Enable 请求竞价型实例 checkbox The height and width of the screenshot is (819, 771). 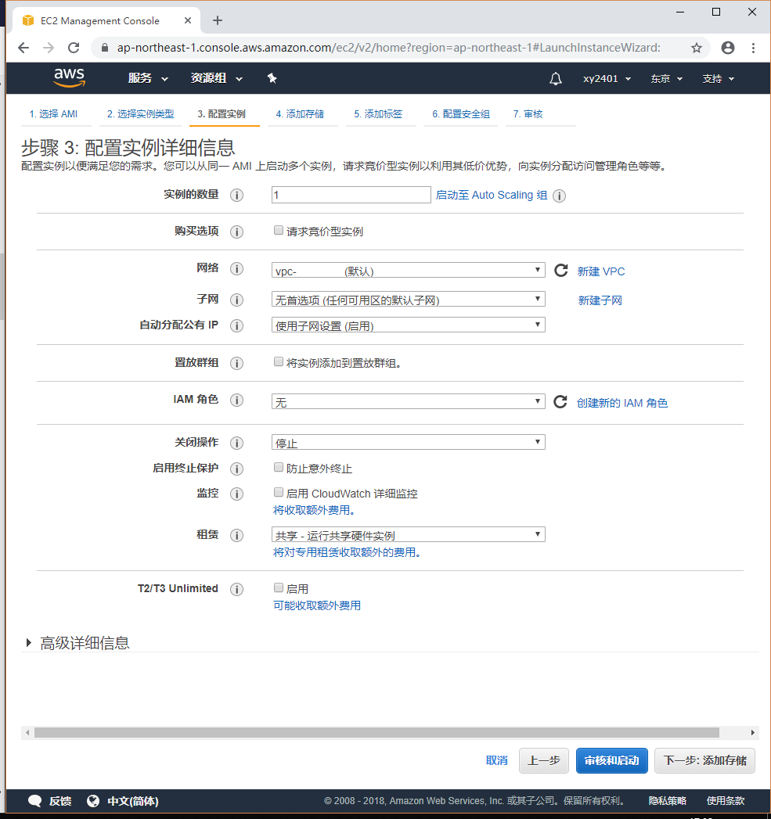279,230
